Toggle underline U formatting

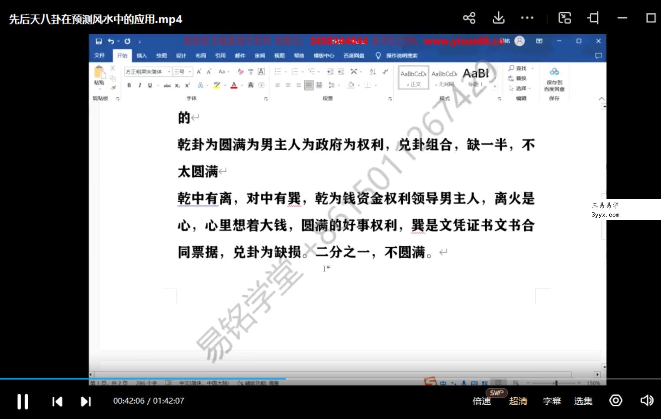[x=150, y=85]
